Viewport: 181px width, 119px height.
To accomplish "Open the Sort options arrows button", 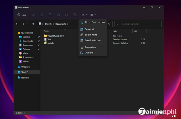I will pos(85,15).
